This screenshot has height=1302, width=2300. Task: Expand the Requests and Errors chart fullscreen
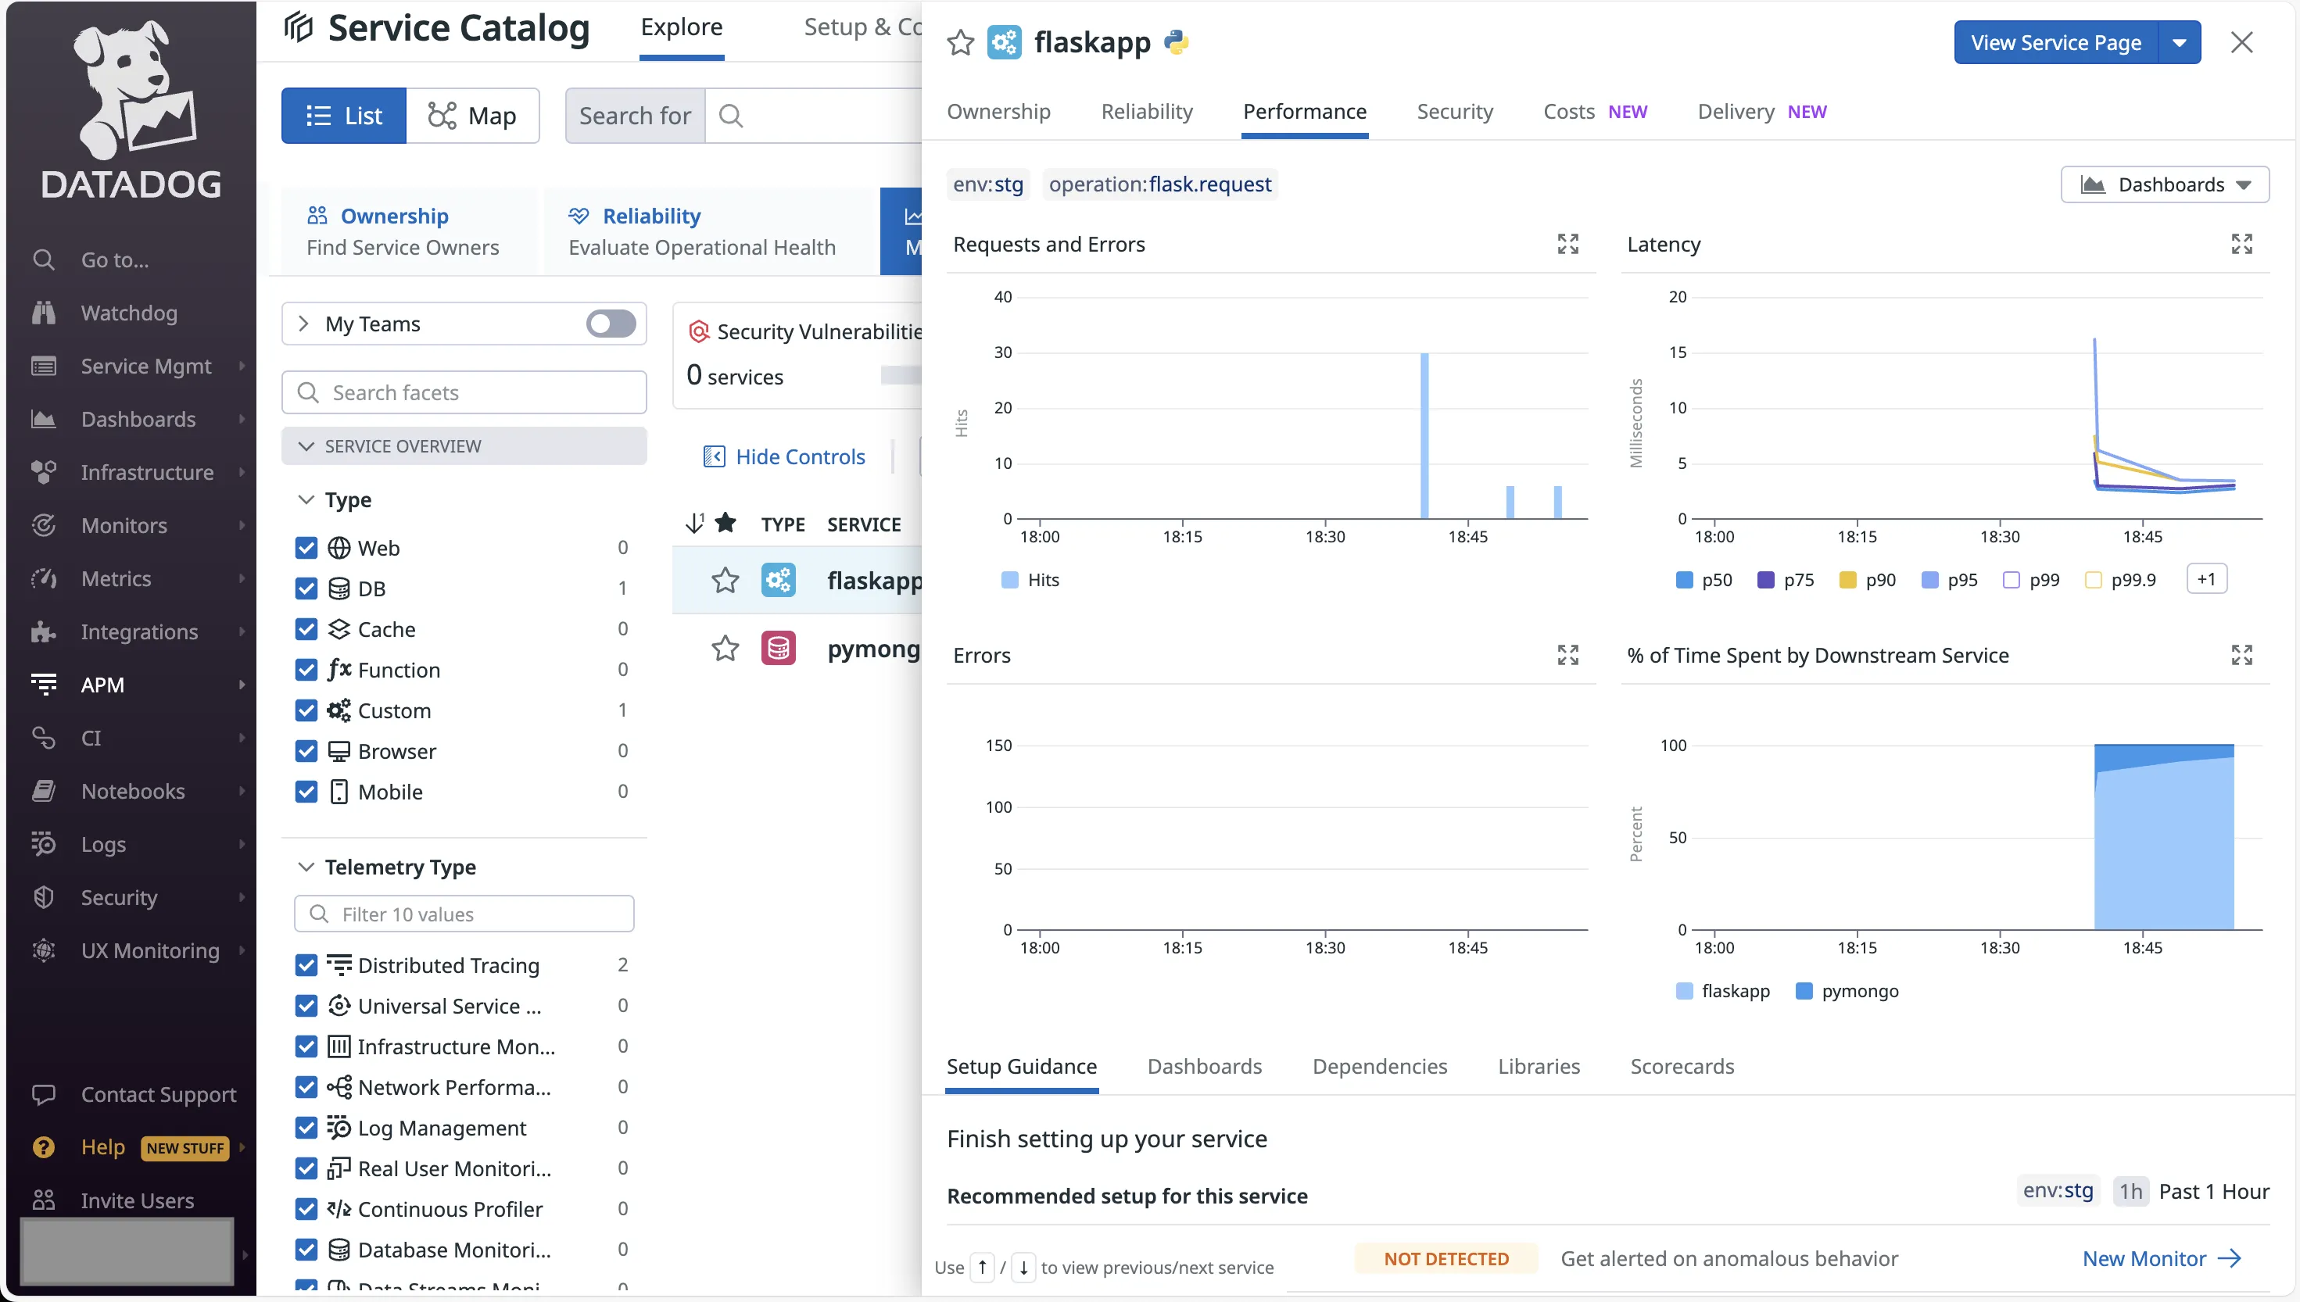point(1567,243)
